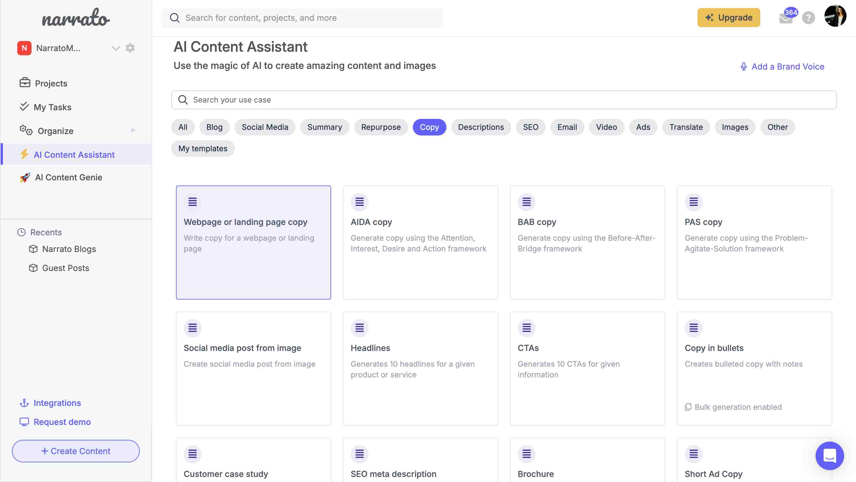Select the Copy filter chip
Image resolution: width=856 pixels, height=482 pixels.
(x=429, y=127)
